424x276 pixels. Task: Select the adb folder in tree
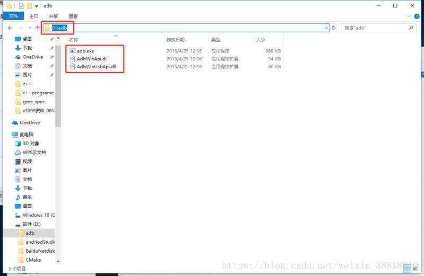(30, 233)
